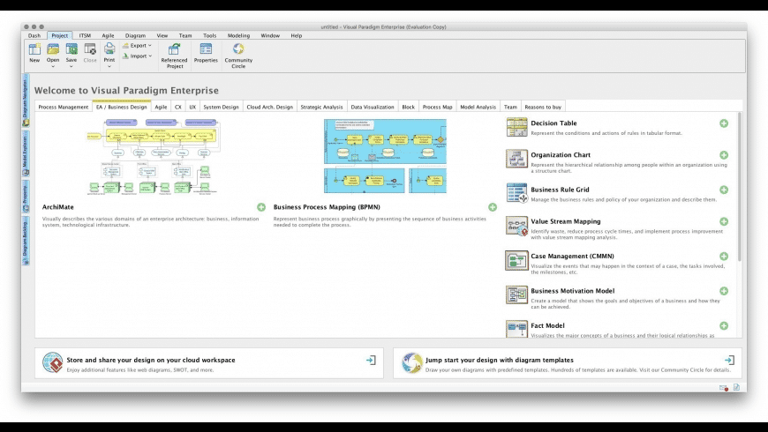Open project Properties icon
This screenshot has width=768, height=432.
click(206, 48)
